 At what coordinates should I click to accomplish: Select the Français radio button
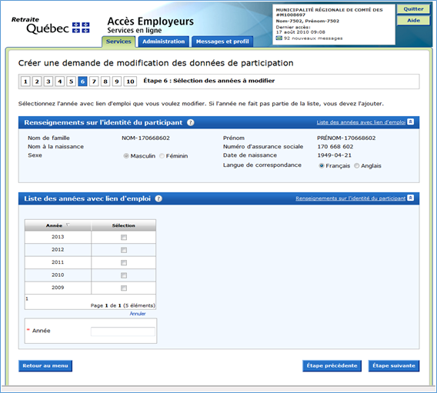pyautogui.click(x=322, y=165)
